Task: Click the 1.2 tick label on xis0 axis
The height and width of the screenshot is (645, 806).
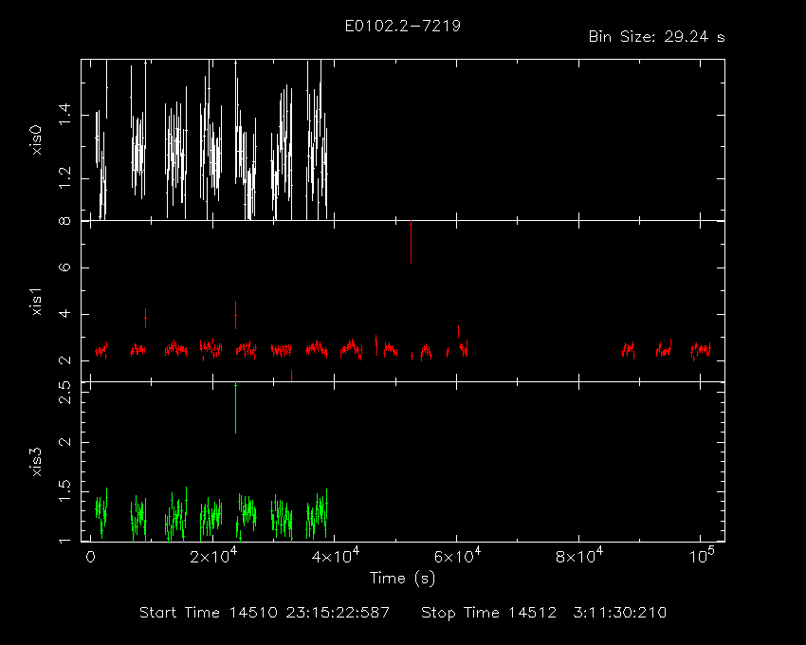Action: [64, 178]
